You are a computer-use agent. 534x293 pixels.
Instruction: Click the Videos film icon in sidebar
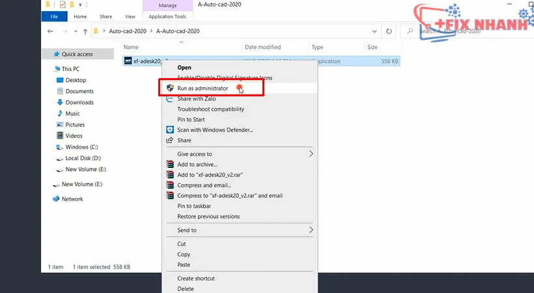click(x=60, y=135)
